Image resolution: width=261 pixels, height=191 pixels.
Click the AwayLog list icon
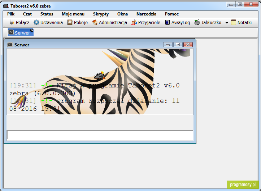[x=168, y=22]
